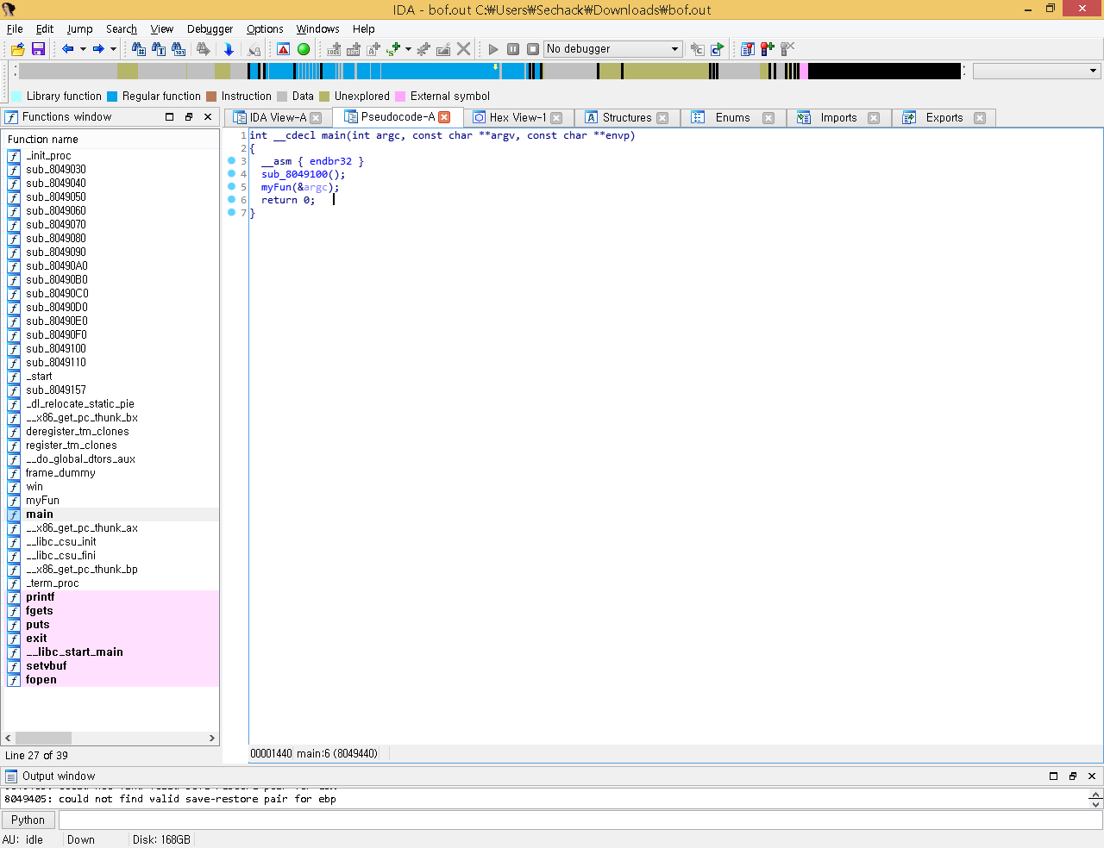Click sub_8049100 call in pseudocode

click(295, 174)
